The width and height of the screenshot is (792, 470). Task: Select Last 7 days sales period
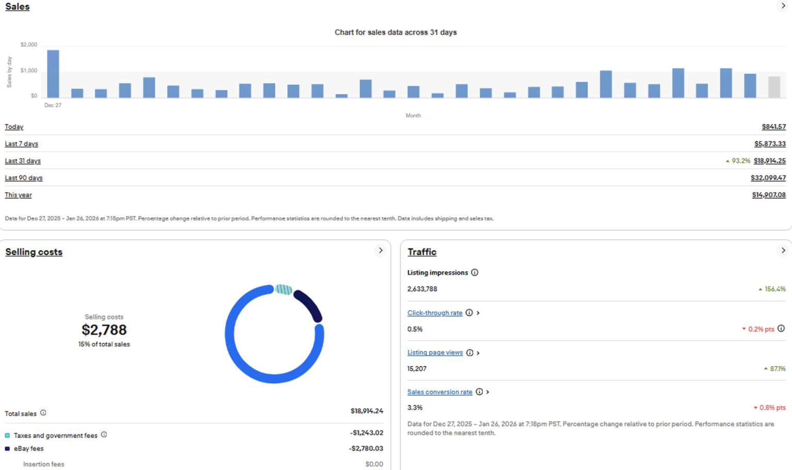(x=22, y=144)
